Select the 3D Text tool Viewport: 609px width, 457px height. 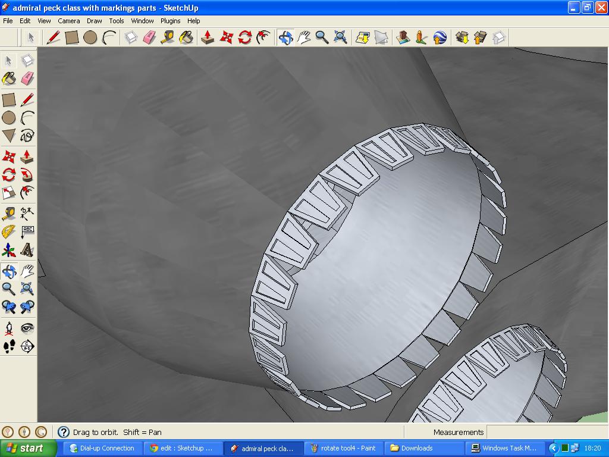tap(27, 251)
